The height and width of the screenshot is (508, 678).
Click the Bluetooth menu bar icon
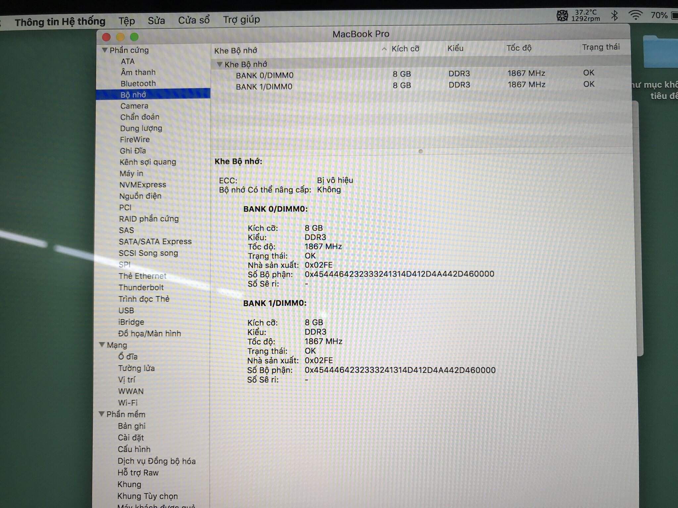click(x=614, y=15)
